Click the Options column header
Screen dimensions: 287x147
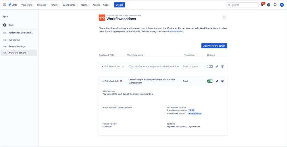211,55
